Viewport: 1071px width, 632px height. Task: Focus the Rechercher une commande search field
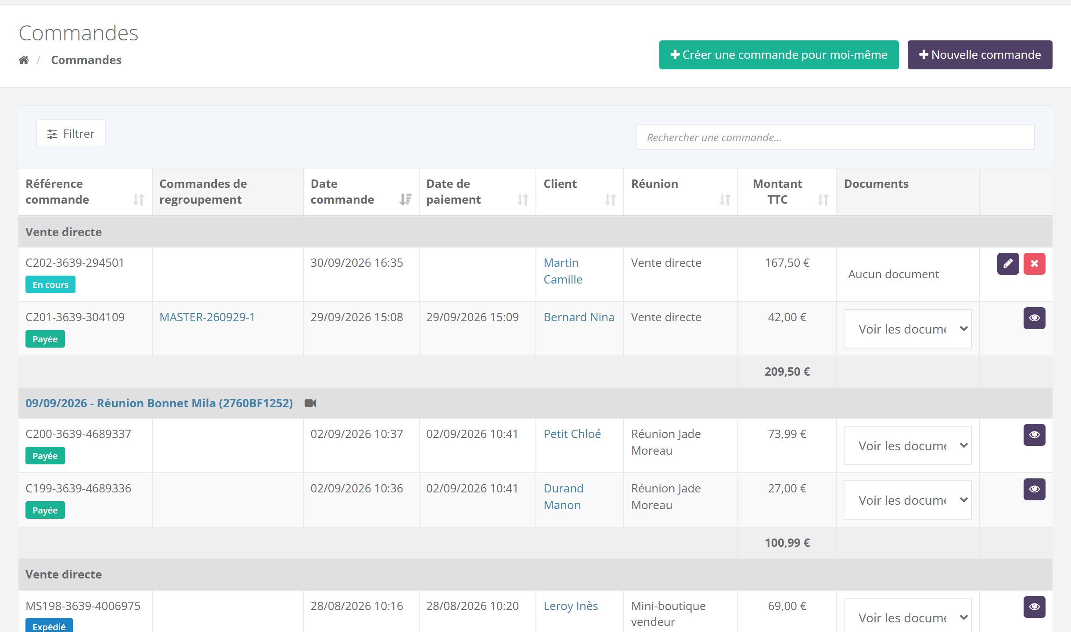(835, 137)
